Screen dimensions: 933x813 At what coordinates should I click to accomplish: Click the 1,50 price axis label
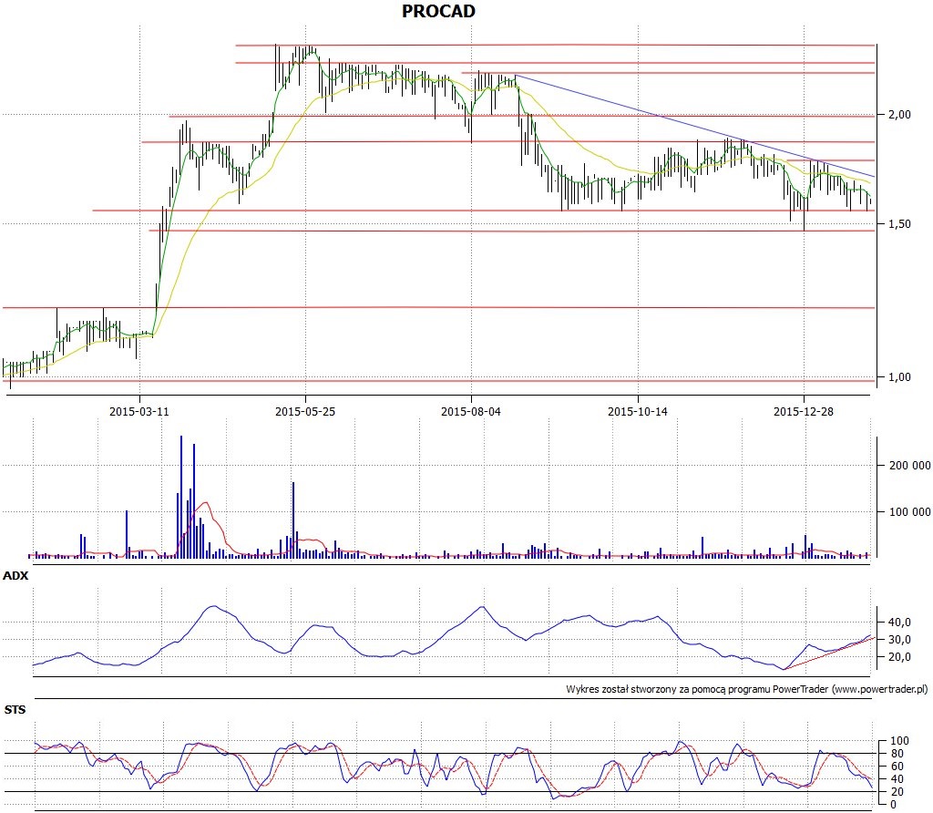coord(899,224)
